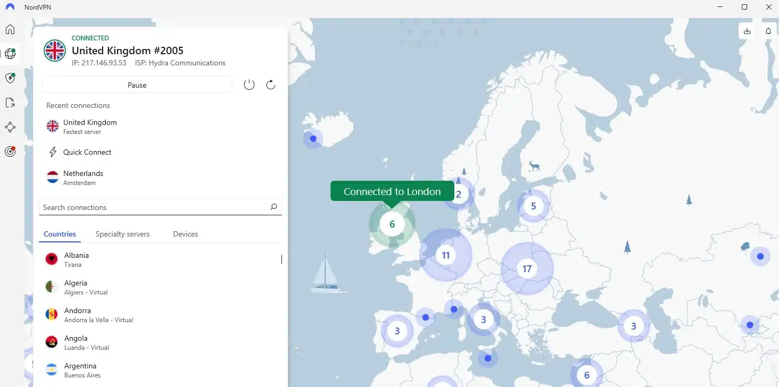This screenshot has width=779, height=387.
Task: Select Albania Tirana in country list
Action: [160, 259]
